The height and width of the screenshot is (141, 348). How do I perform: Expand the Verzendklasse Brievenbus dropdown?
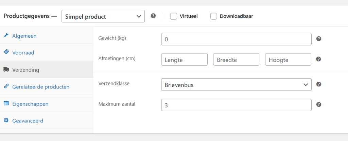(x=236, y=85)
